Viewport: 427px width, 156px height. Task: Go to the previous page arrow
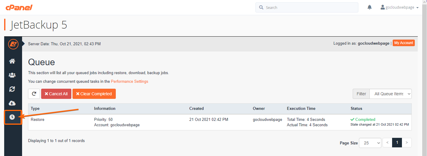coord(387,143)
